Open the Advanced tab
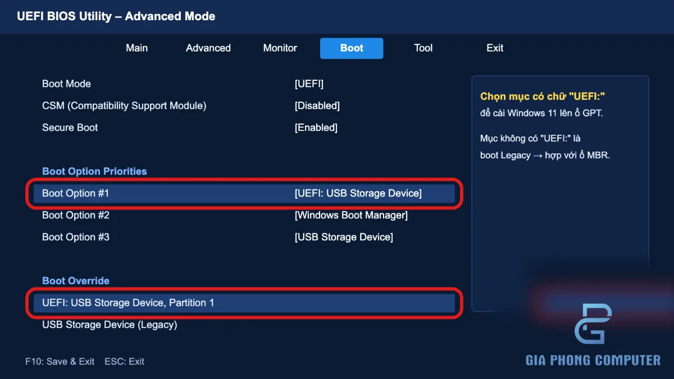The height and width of the screenshot is (379, 674). point(208,48)
